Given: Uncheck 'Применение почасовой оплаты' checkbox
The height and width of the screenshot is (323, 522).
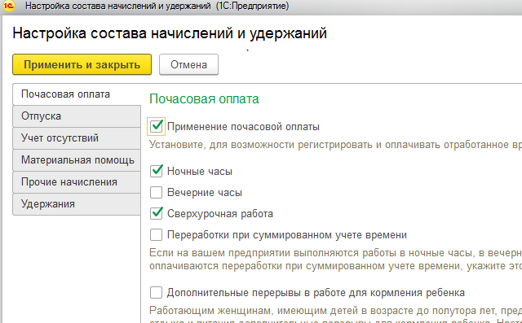Looking at the screenshot, I should [x=156, y=126].
